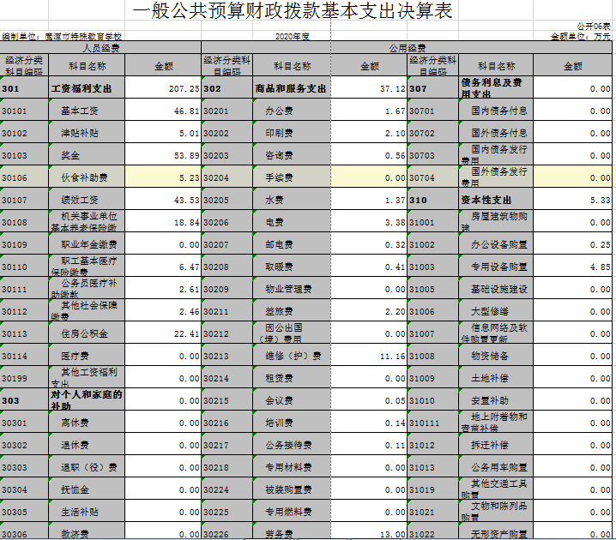
Task: Select the title cell 一般公共预算财政拨款基本支出决算表
Action: pyautogui.click(x=293, y=10)
